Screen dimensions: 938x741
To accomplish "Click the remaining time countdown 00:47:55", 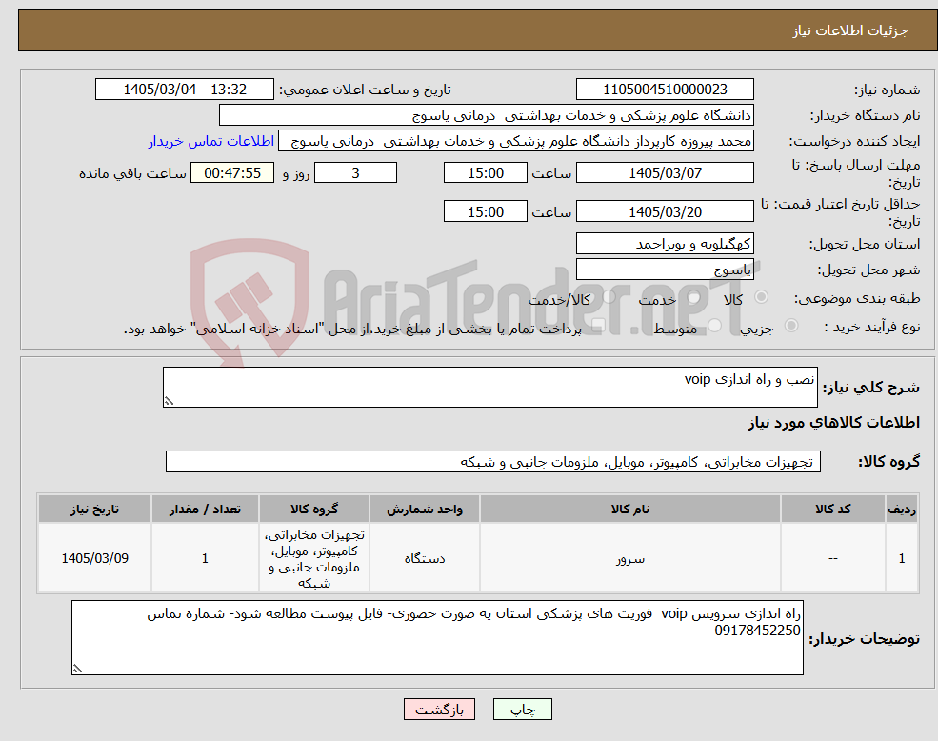I will (x=232, y=173).
